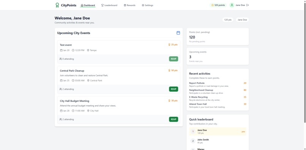Click the calendar icon beside Jan 20
The width and height of the screenshot is (306, 150).
pos(61,50)
